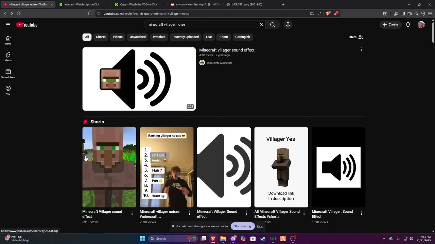Viewport: 435px width, 244px height.
Task: Open options for the 631K views short
Action: click(x=132, y=213)
